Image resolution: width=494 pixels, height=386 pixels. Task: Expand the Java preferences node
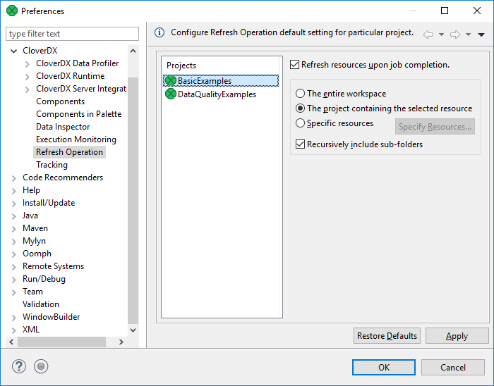[x=14, y=216]
